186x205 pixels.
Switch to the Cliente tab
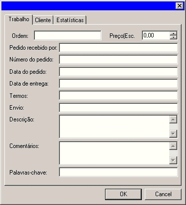coord(43,20)
